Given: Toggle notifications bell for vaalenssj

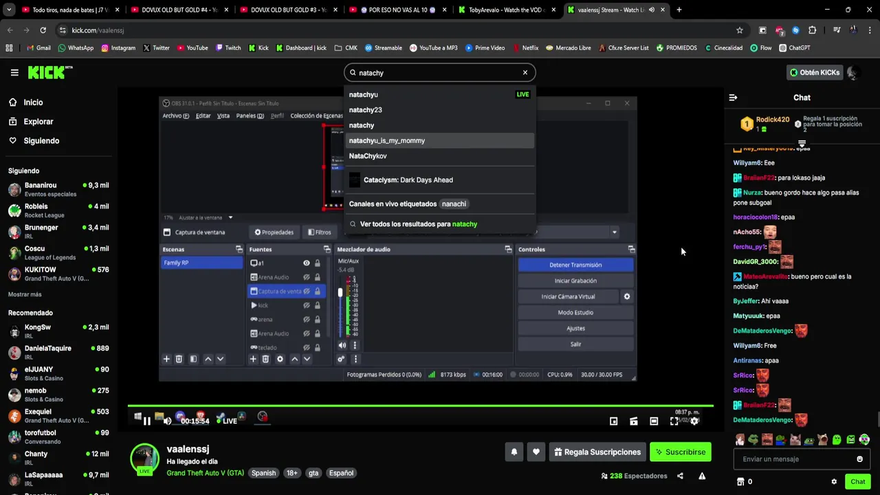Looking at the screenshot, I should click(514, 452).
